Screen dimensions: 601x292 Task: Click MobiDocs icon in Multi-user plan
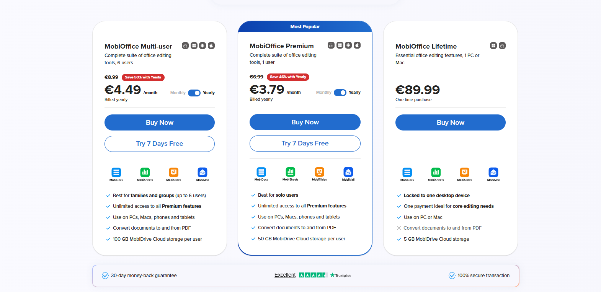[x=116, y=172]
